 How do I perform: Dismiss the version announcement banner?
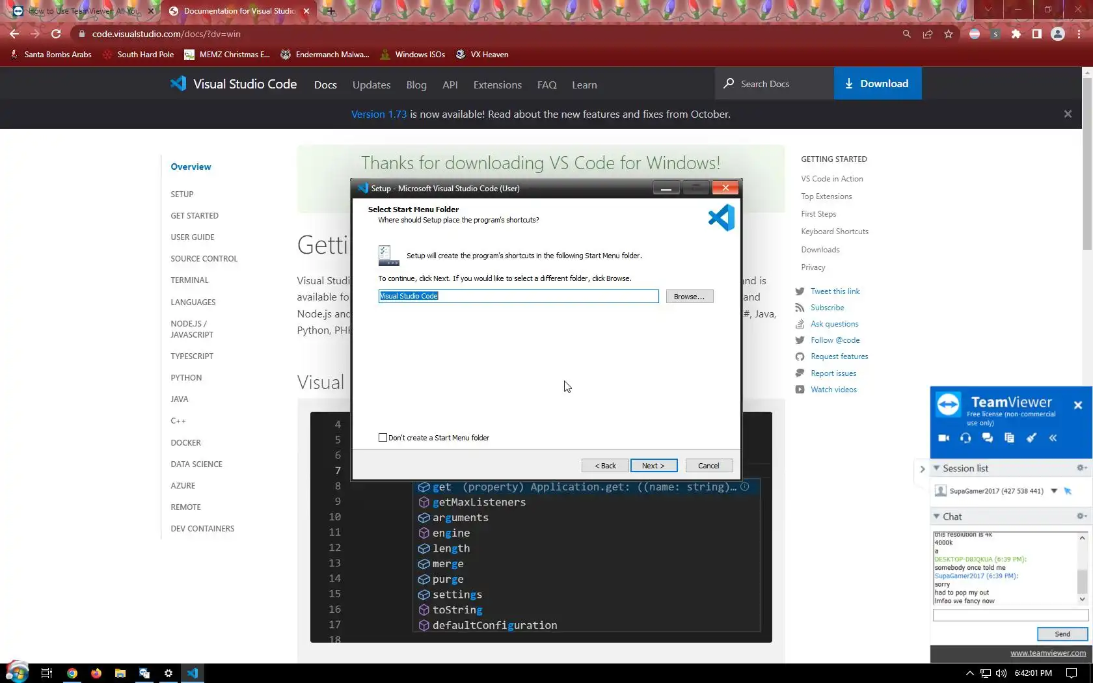click(x=1068, y=114)
